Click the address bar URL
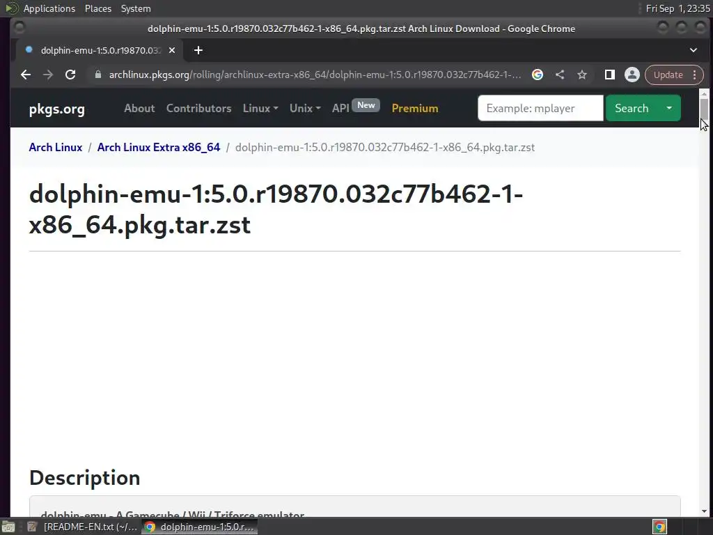Image resolution: width=713 pixels, height=535 pixels. [x=315, y=75]
